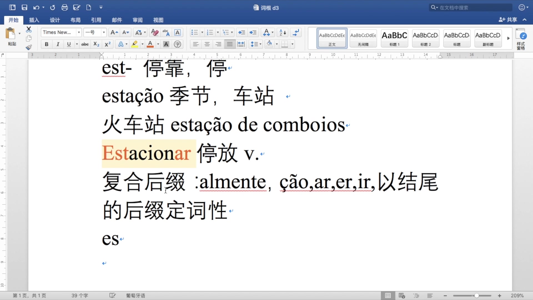
Task: Click the Paste clipboard icon
Action: (x=10, y=34)
